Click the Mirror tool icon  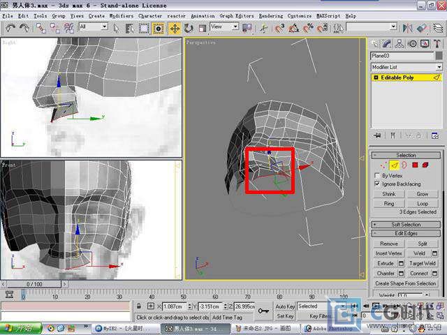point(407,28)
